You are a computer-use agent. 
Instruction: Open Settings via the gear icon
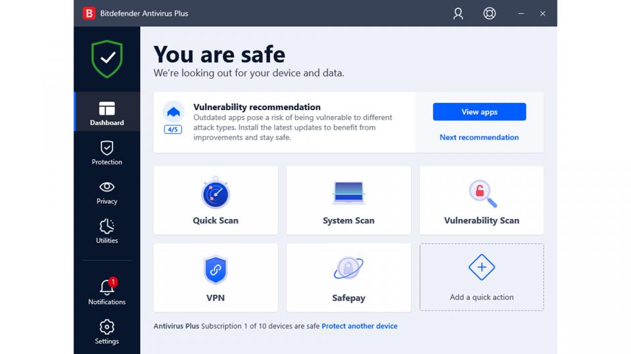[107, 332]
